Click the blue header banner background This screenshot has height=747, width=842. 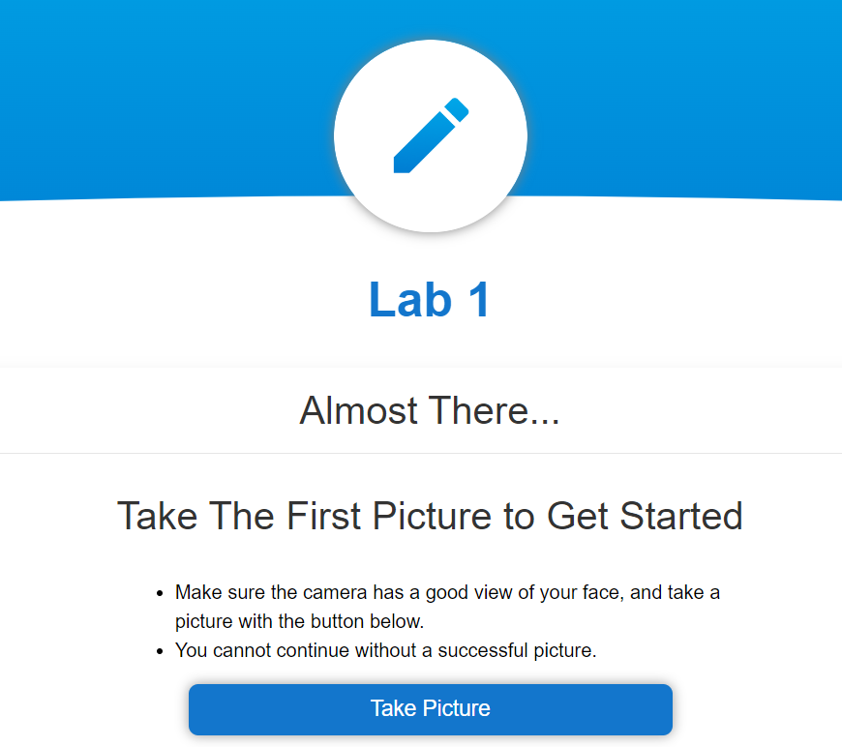(x=161, y=97)
